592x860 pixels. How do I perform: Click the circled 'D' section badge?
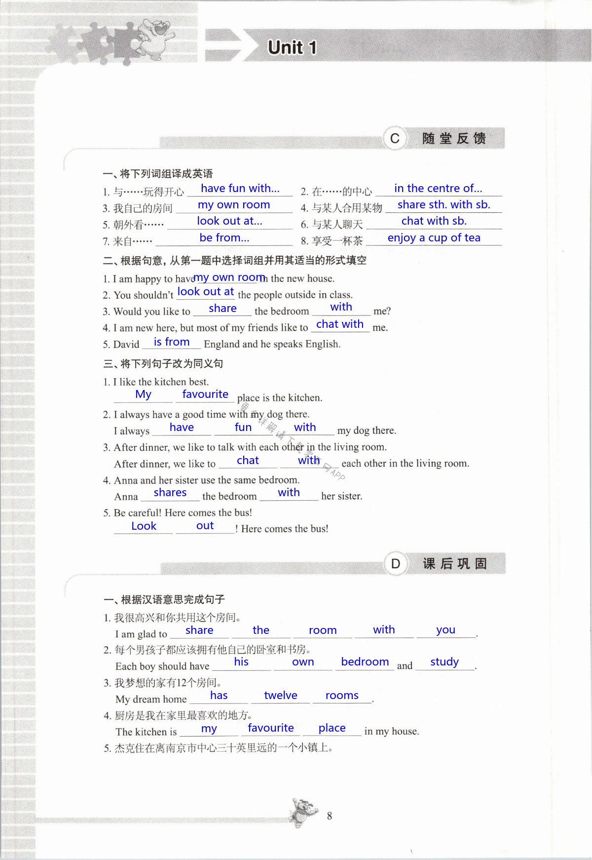[396, 563]
